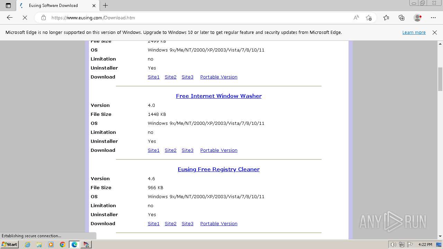Open Action Center flag icon

tap(410, 245)
